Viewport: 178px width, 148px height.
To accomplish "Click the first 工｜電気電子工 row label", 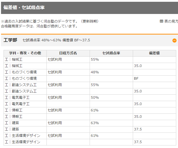I will (17, 97).
